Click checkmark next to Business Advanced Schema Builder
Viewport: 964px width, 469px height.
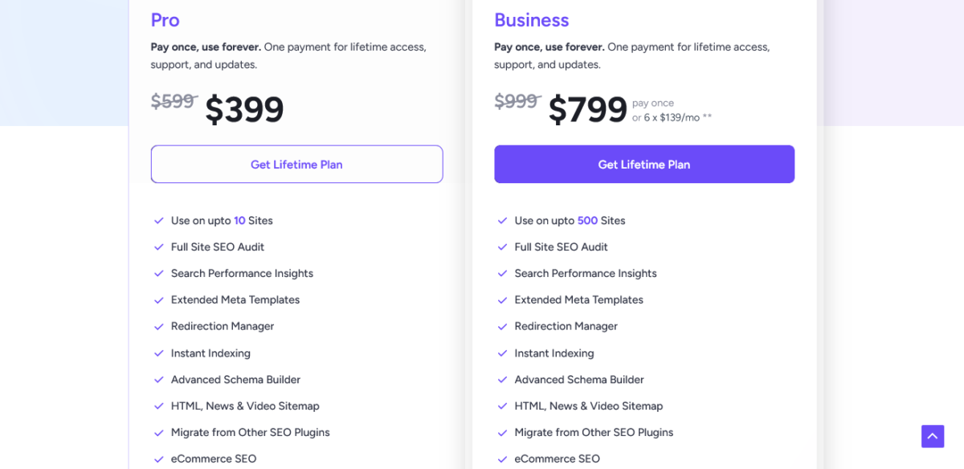(503, 380)
